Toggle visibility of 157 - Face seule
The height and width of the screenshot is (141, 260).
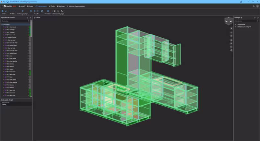(28, 35)
